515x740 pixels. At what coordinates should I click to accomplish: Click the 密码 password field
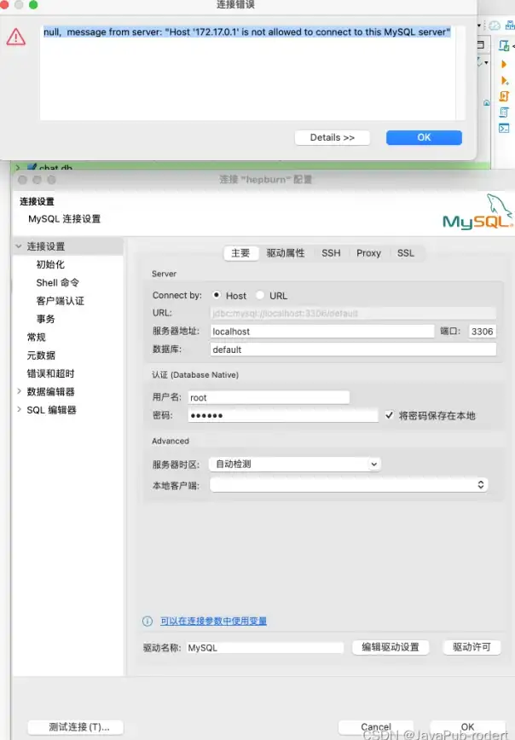pos(283,415)
